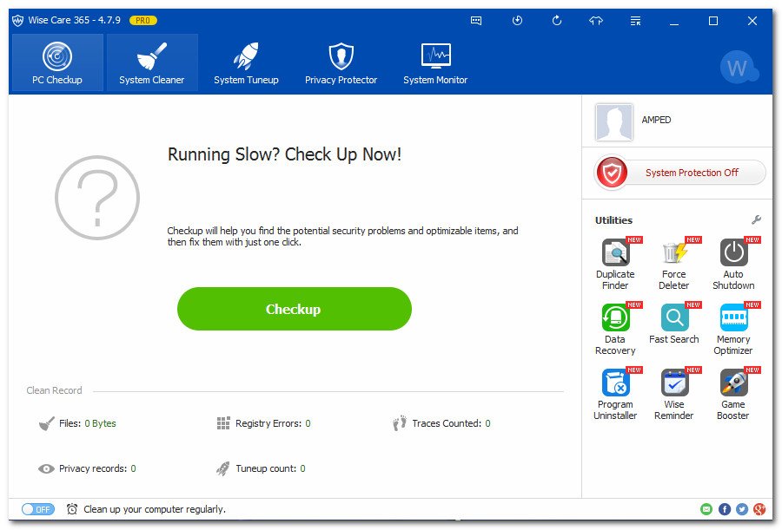Close the Wise Care 365 window
The height and width of the screenshot is (530, 782).
point(752,21)
